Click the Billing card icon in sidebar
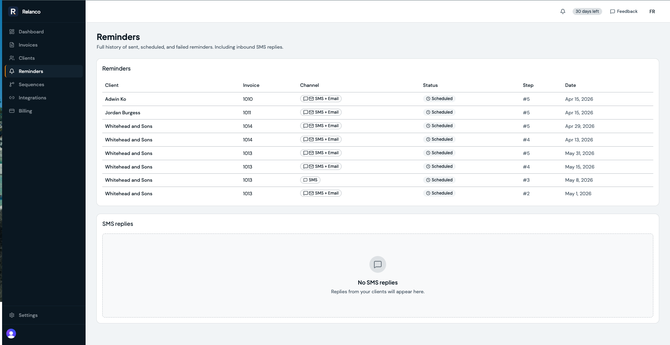The image size is (670, 345). click(x=12, y=111)
